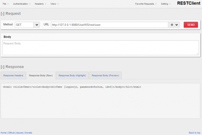
Task: Switch to Response Body (Highlight) tab
Action: point(72,76)
